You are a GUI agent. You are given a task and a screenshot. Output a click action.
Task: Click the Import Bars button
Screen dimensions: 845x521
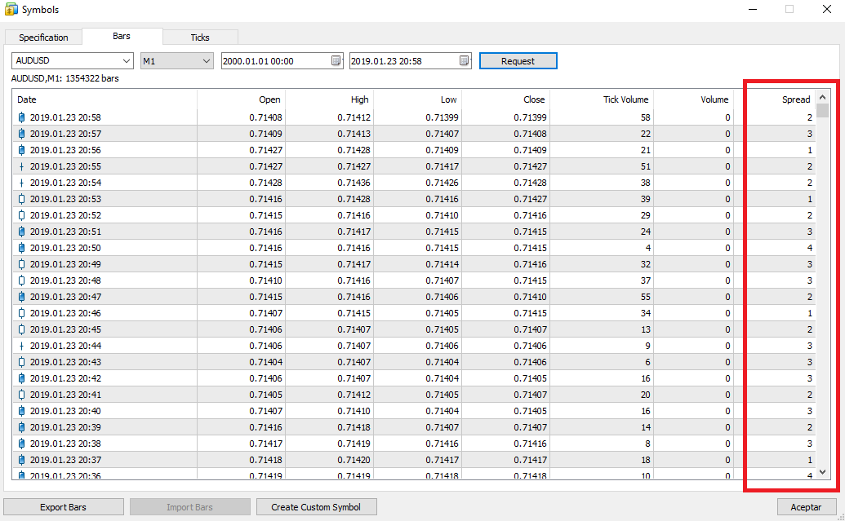pyautogui.click(x=189, y=507)
